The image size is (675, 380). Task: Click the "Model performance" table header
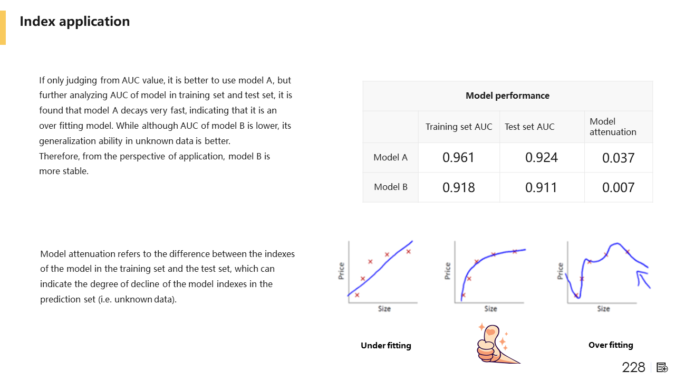pos(507,96)
